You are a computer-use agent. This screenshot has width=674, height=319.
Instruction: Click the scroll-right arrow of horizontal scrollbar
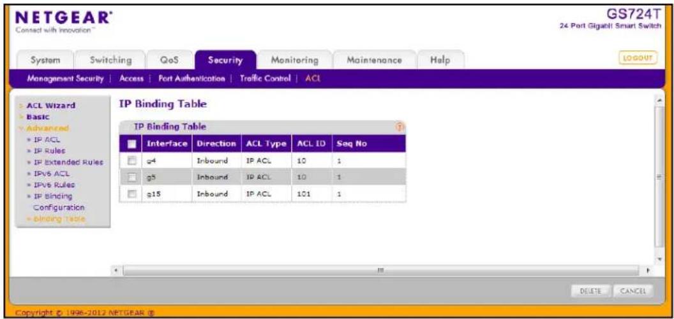point(648,271)
